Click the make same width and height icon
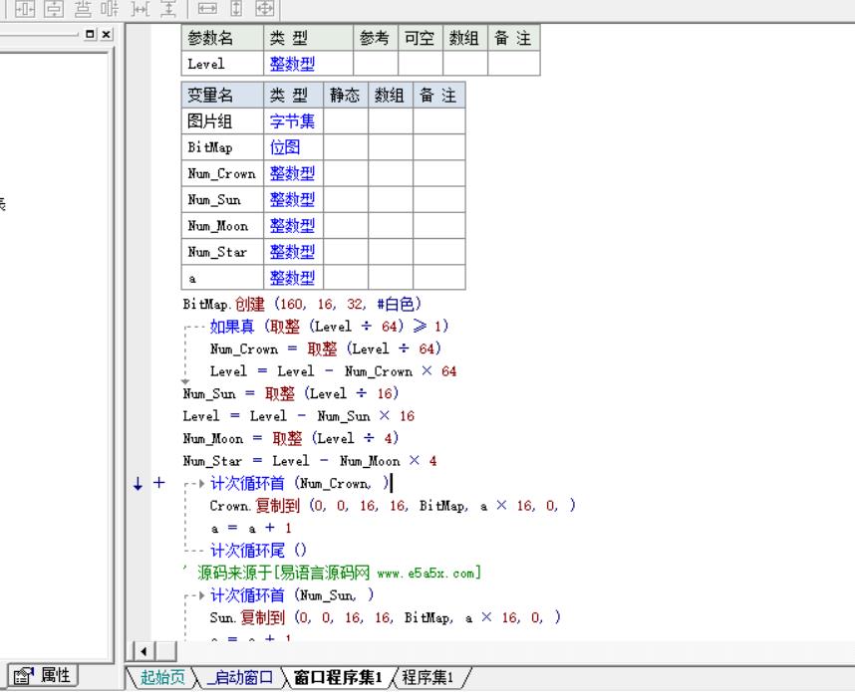 point(265,8)
